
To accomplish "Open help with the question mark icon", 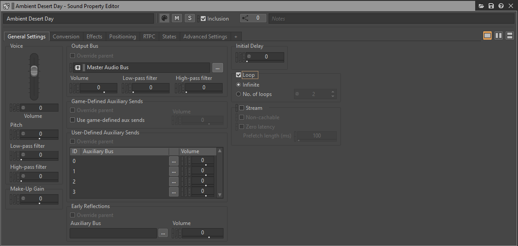I will click(x=501, y=6).
